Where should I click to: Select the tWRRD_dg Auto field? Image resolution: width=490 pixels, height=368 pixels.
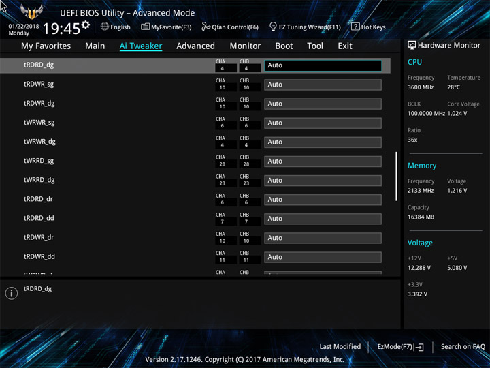[x=323, y=181]
